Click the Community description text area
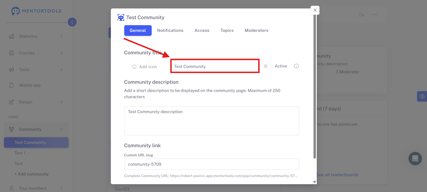The width and height of the screenshot is (427, 192). tap(212, 121)
